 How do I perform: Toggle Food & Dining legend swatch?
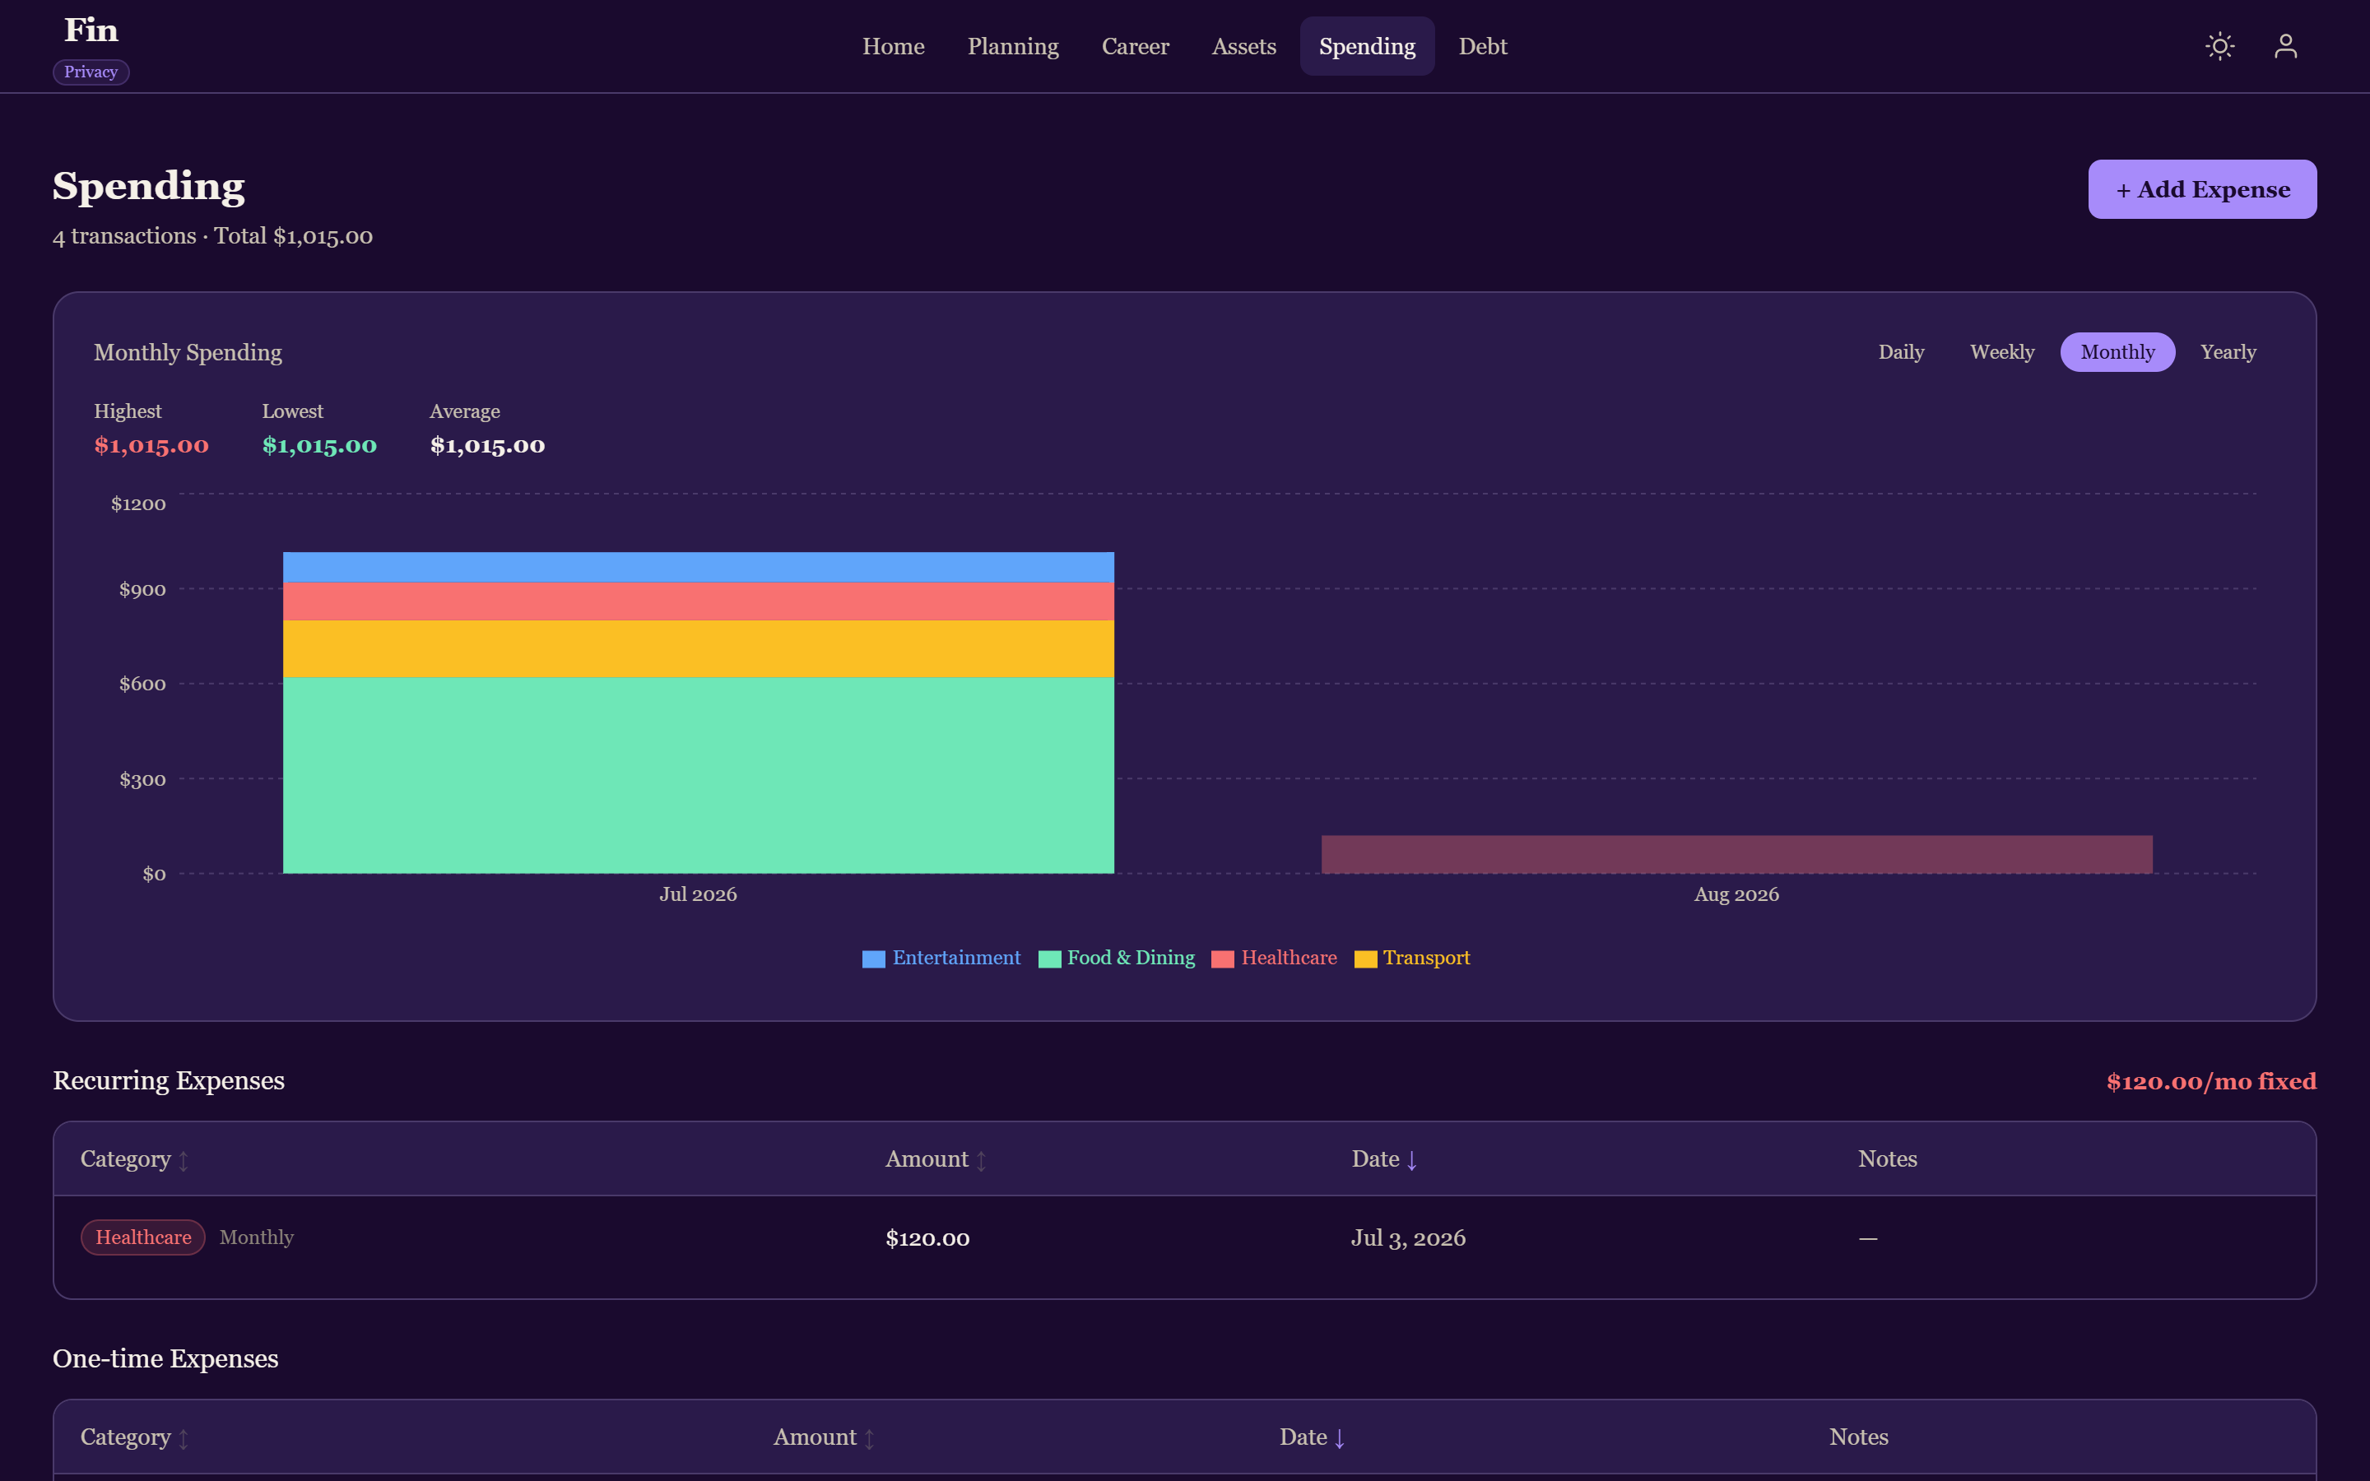tap(1050, 959)
